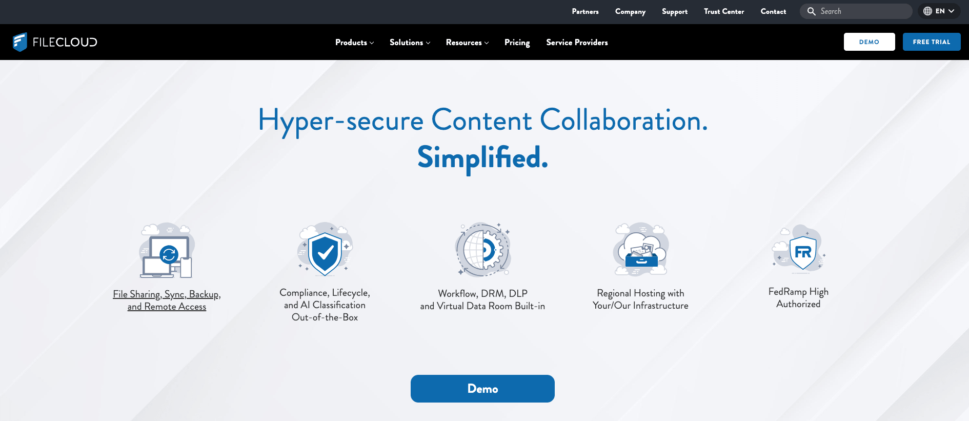Open the Company menu item
Viewport: 969px width, 421px height.
(x=631, y=11)
